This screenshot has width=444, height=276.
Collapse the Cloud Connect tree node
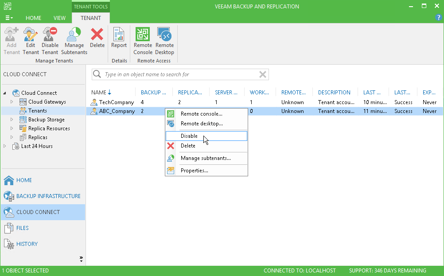pos(5,93)
